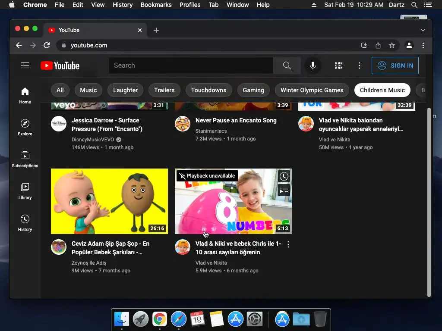Select the Touchdowns filter chip
Viewport: 442px width, 331px height.
(x=208, y=90)
